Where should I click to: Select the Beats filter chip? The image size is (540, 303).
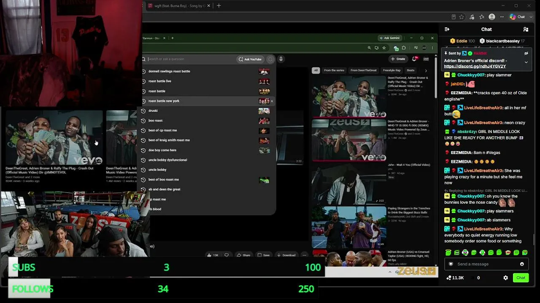click(x=410, y=70)
